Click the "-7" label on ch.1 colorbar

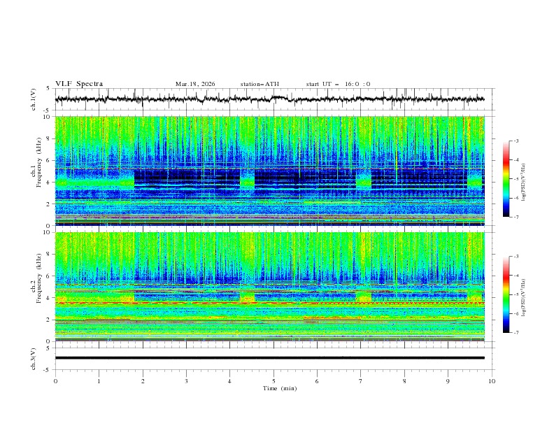[516, 217]
